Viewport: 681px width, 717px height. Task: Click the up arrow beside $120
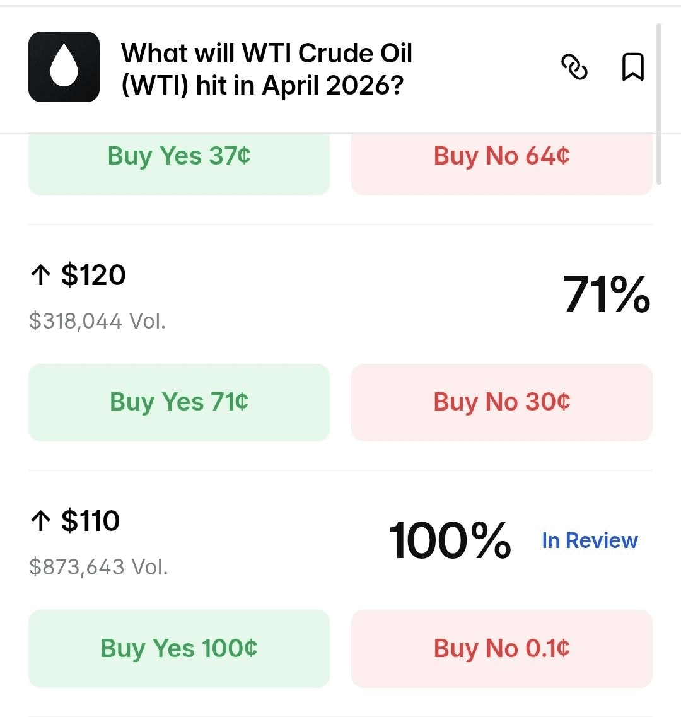pyautogui.click(x=40, y=275)
